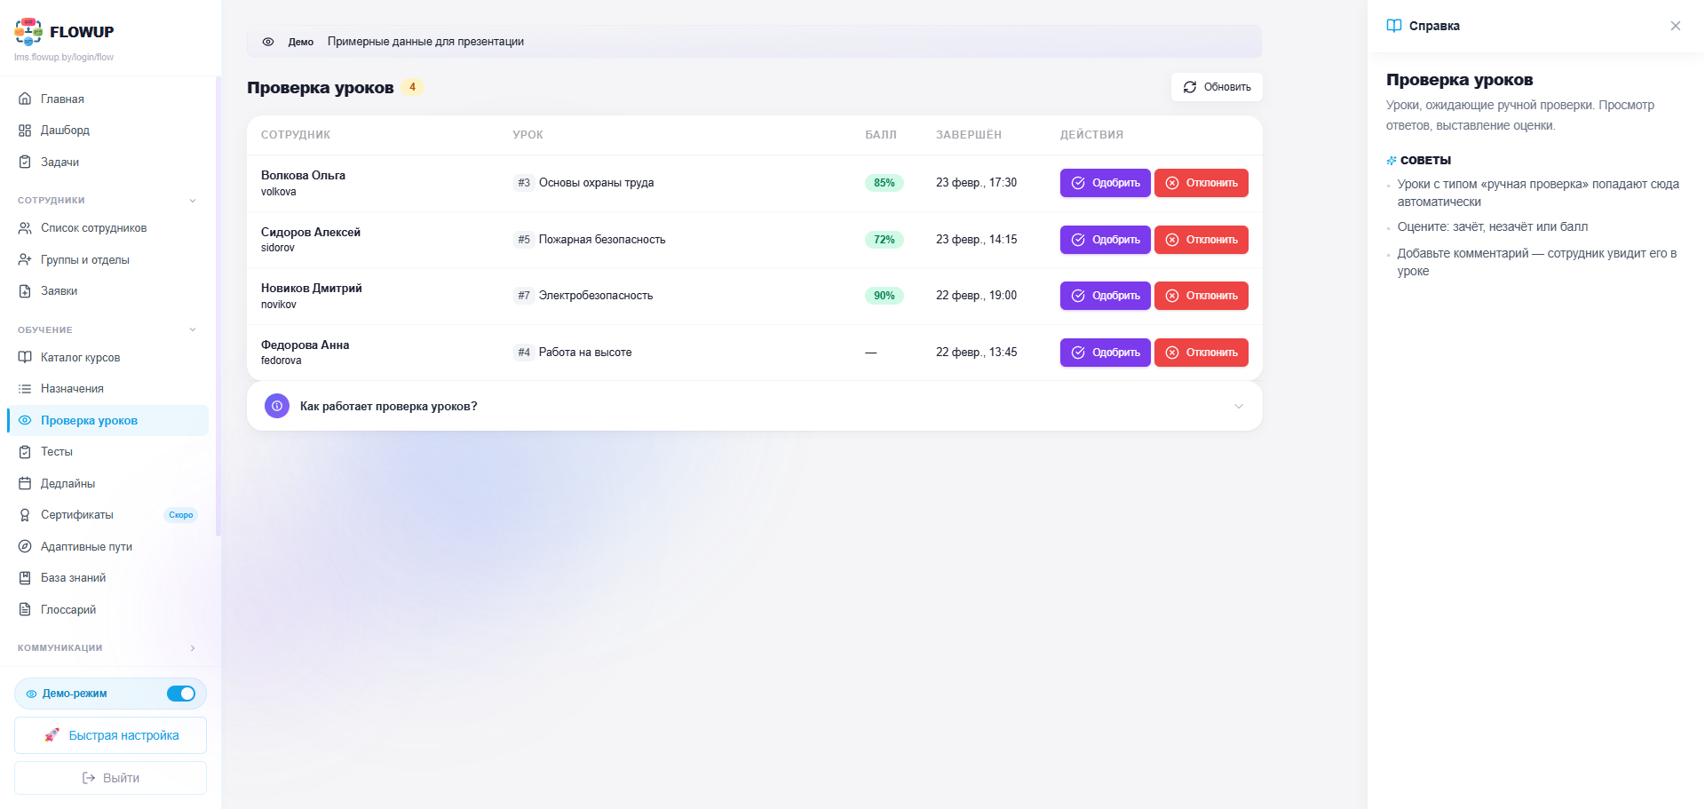Go to the Дашборд menu item

point(107,131)
